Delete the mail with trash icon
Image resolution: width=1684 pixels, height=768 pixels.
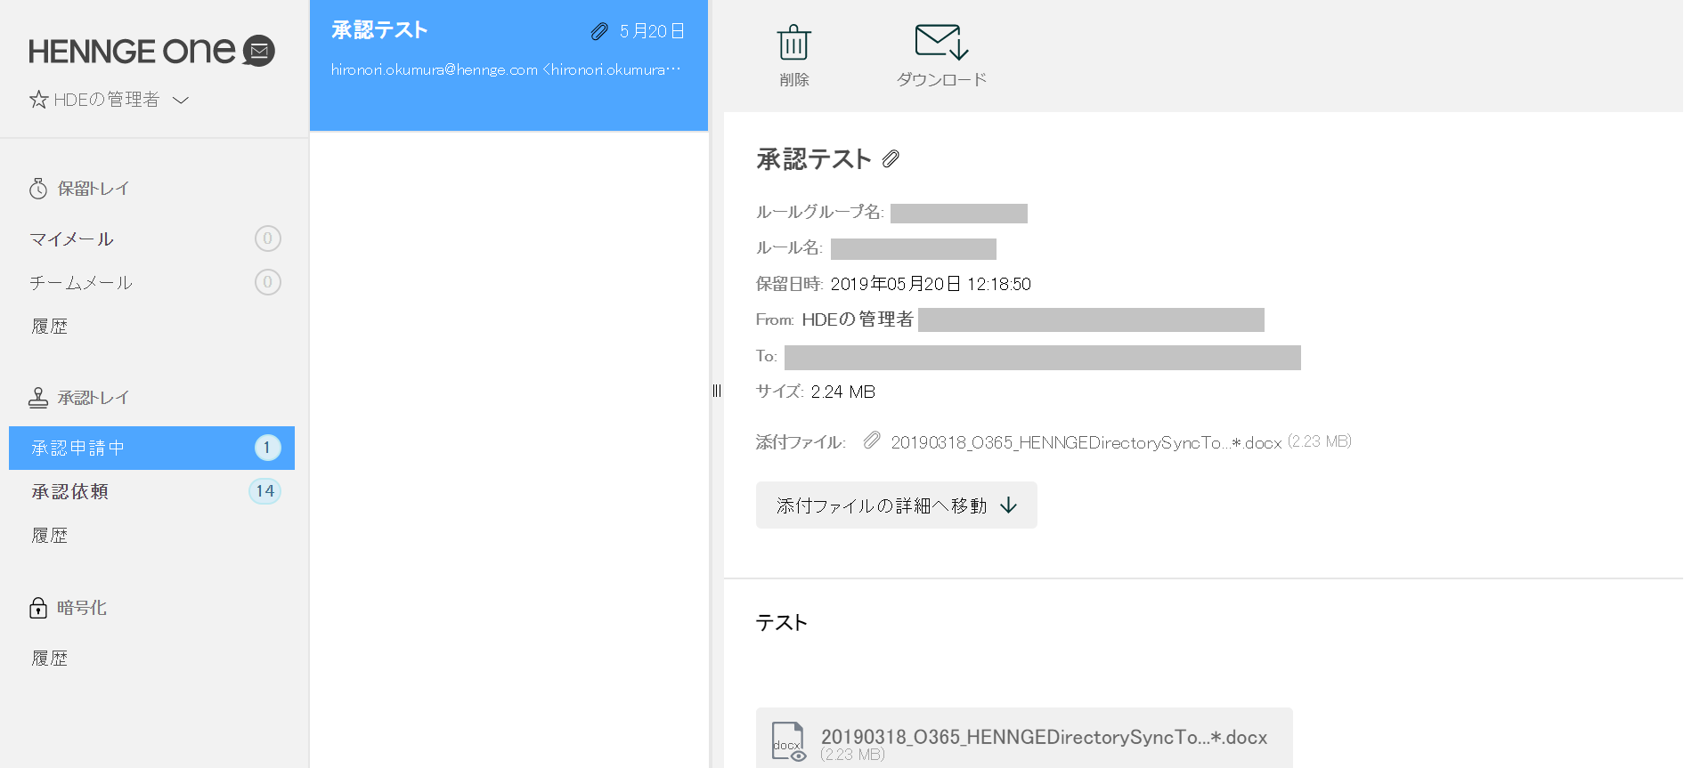pyautogui.click(x=793, y=42)
